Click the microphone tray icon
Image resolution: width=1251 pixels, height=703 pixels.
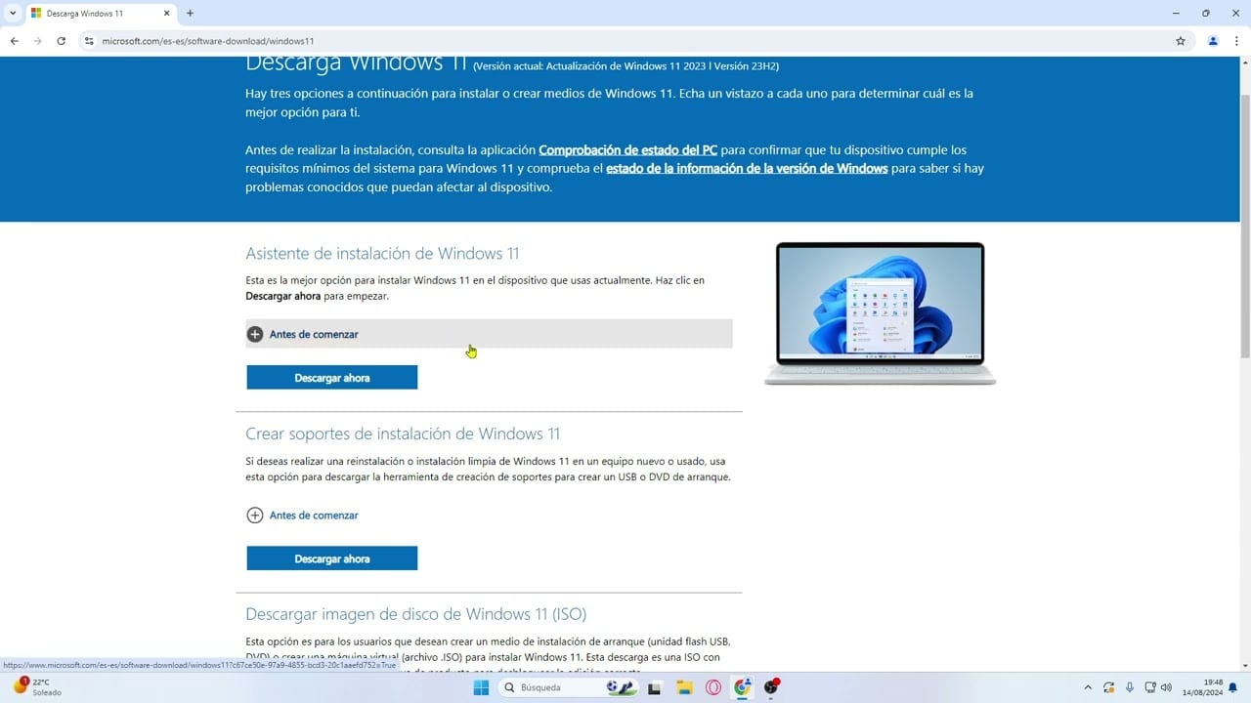[x=1130, y=687]
